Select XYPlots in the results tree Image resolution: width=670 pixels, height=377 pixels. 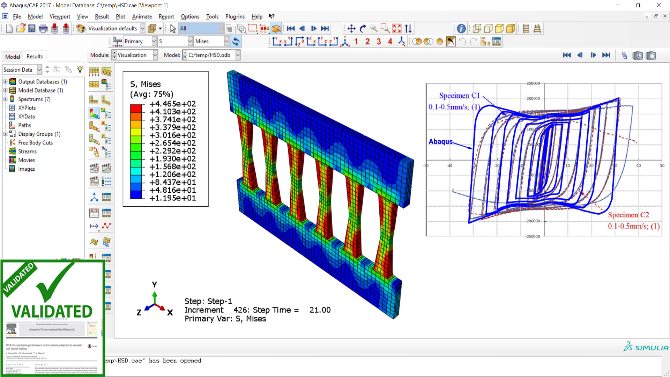27,108
